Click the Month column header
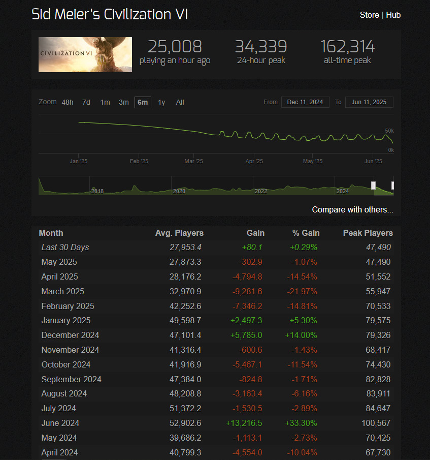The height and width of the screenshot is (460, 430). click(51, 233)
